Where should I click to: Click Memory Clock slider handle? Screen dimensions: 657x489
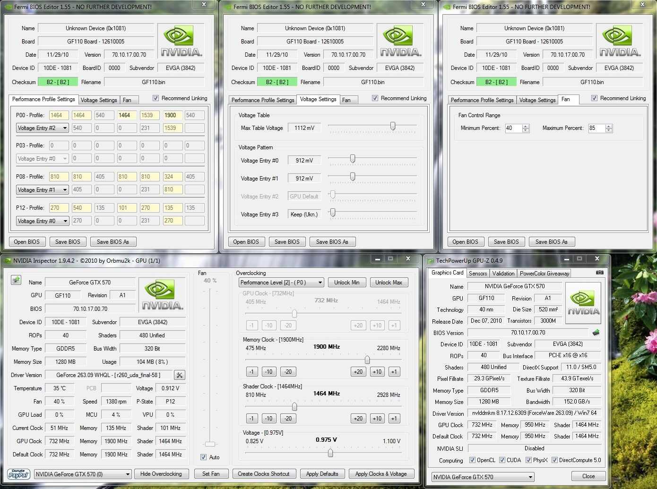(x=367, y=360)
